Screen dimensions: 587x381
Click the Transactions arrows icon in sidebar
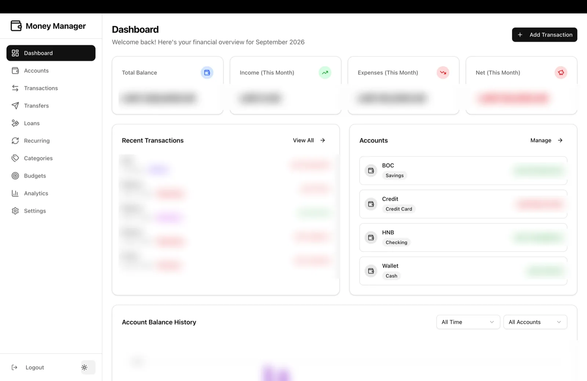15,88
